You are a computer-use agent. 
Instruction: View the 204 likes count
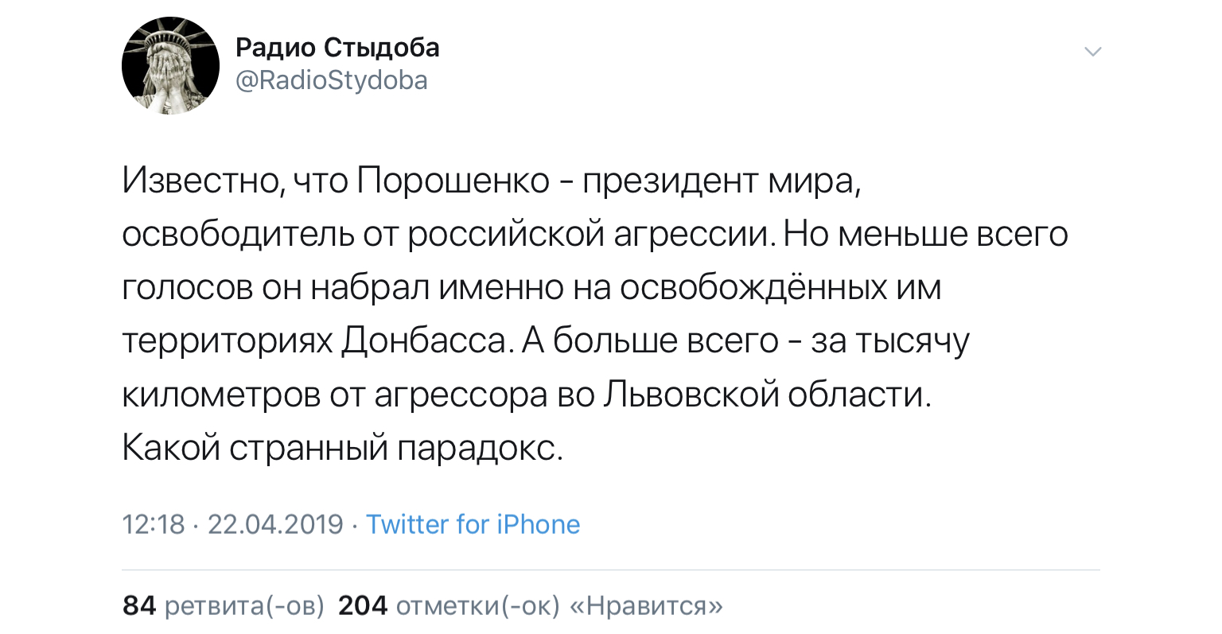click(x=363, y=606)
